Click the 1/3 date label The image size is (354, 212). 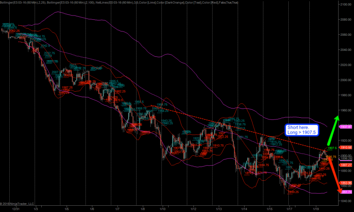click(x=36, y=209)
